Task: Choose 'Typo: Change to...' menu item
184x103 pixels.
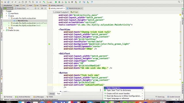Action: [124, 88]
